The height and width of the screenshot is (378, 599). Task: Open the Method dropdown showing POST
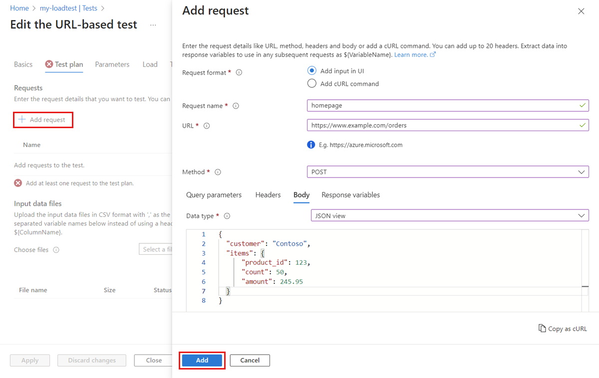tap(447, 172)
